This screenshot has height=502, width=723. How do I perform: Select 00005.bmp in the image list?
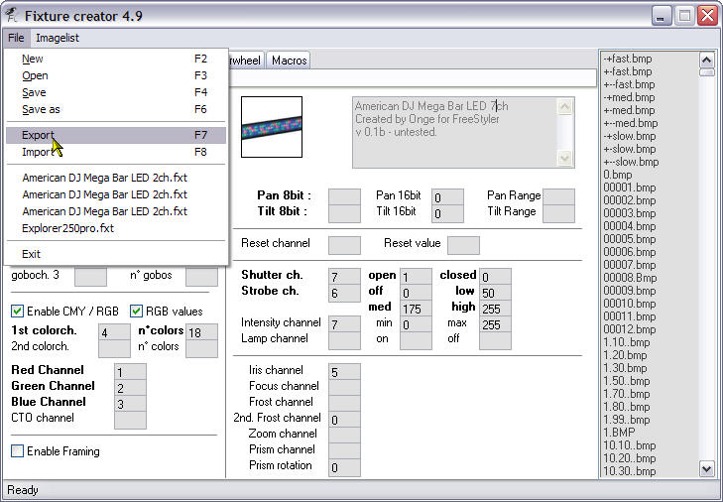click(x=630, y=239)
